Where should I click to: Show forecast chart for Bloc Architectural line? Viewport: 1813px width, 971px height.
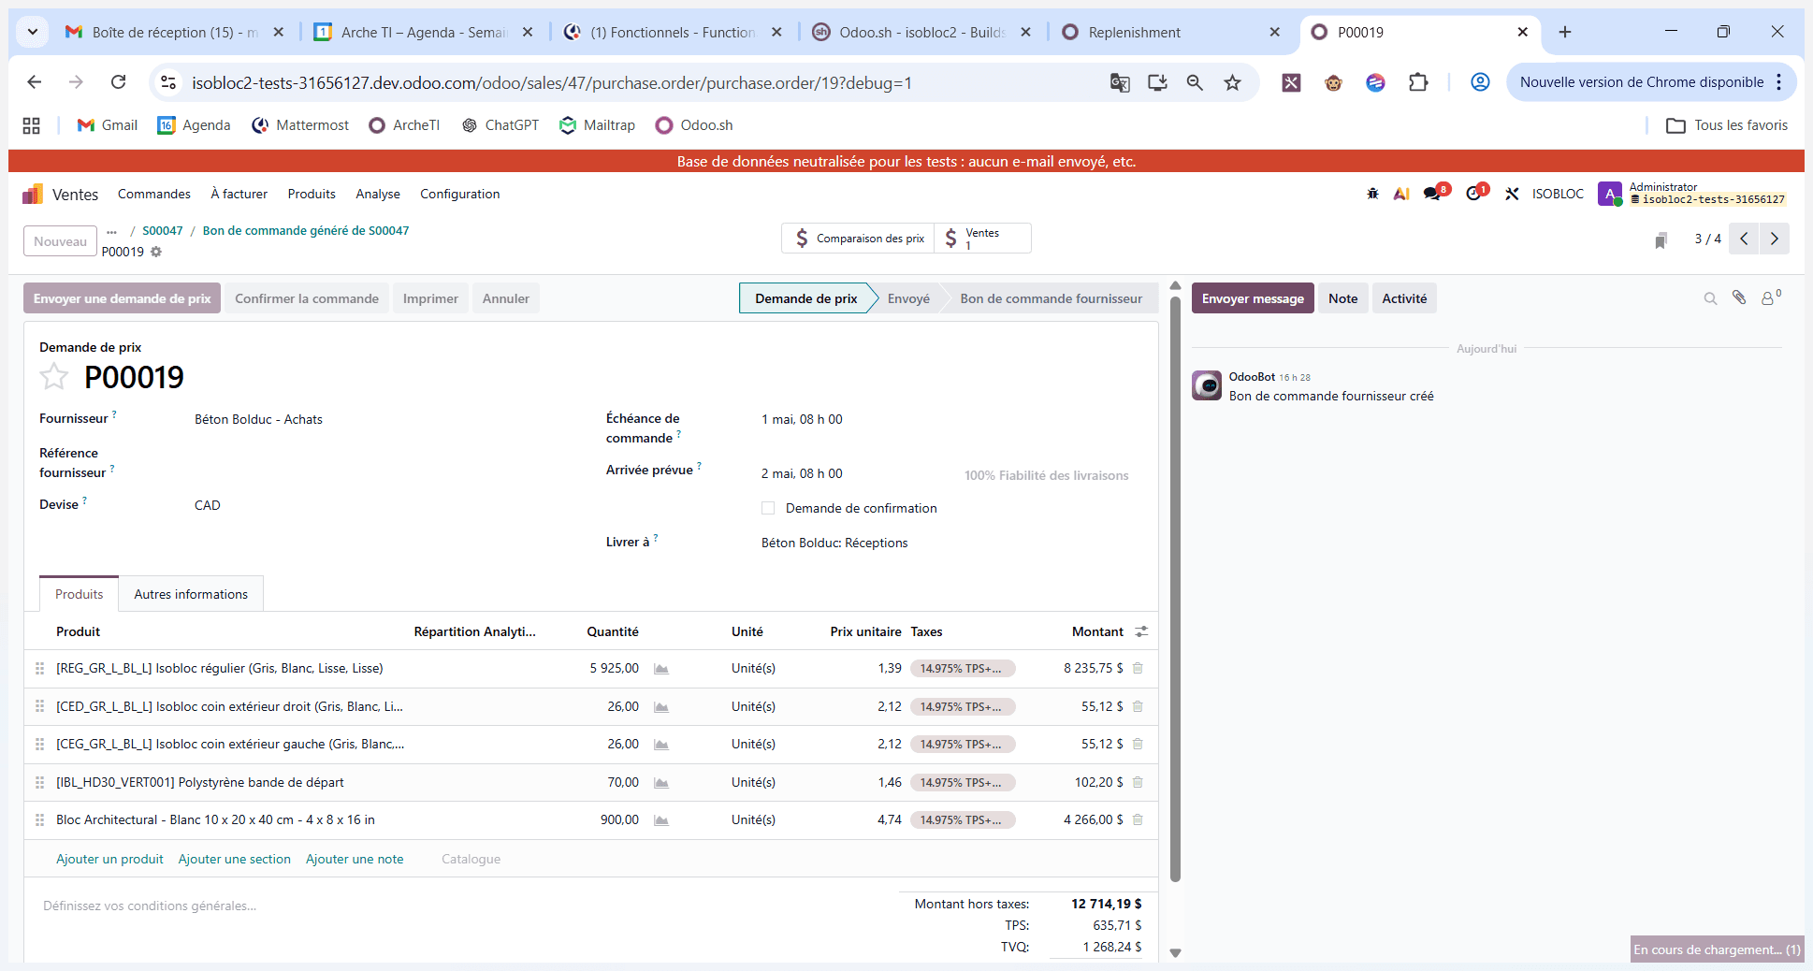(661, 820)
